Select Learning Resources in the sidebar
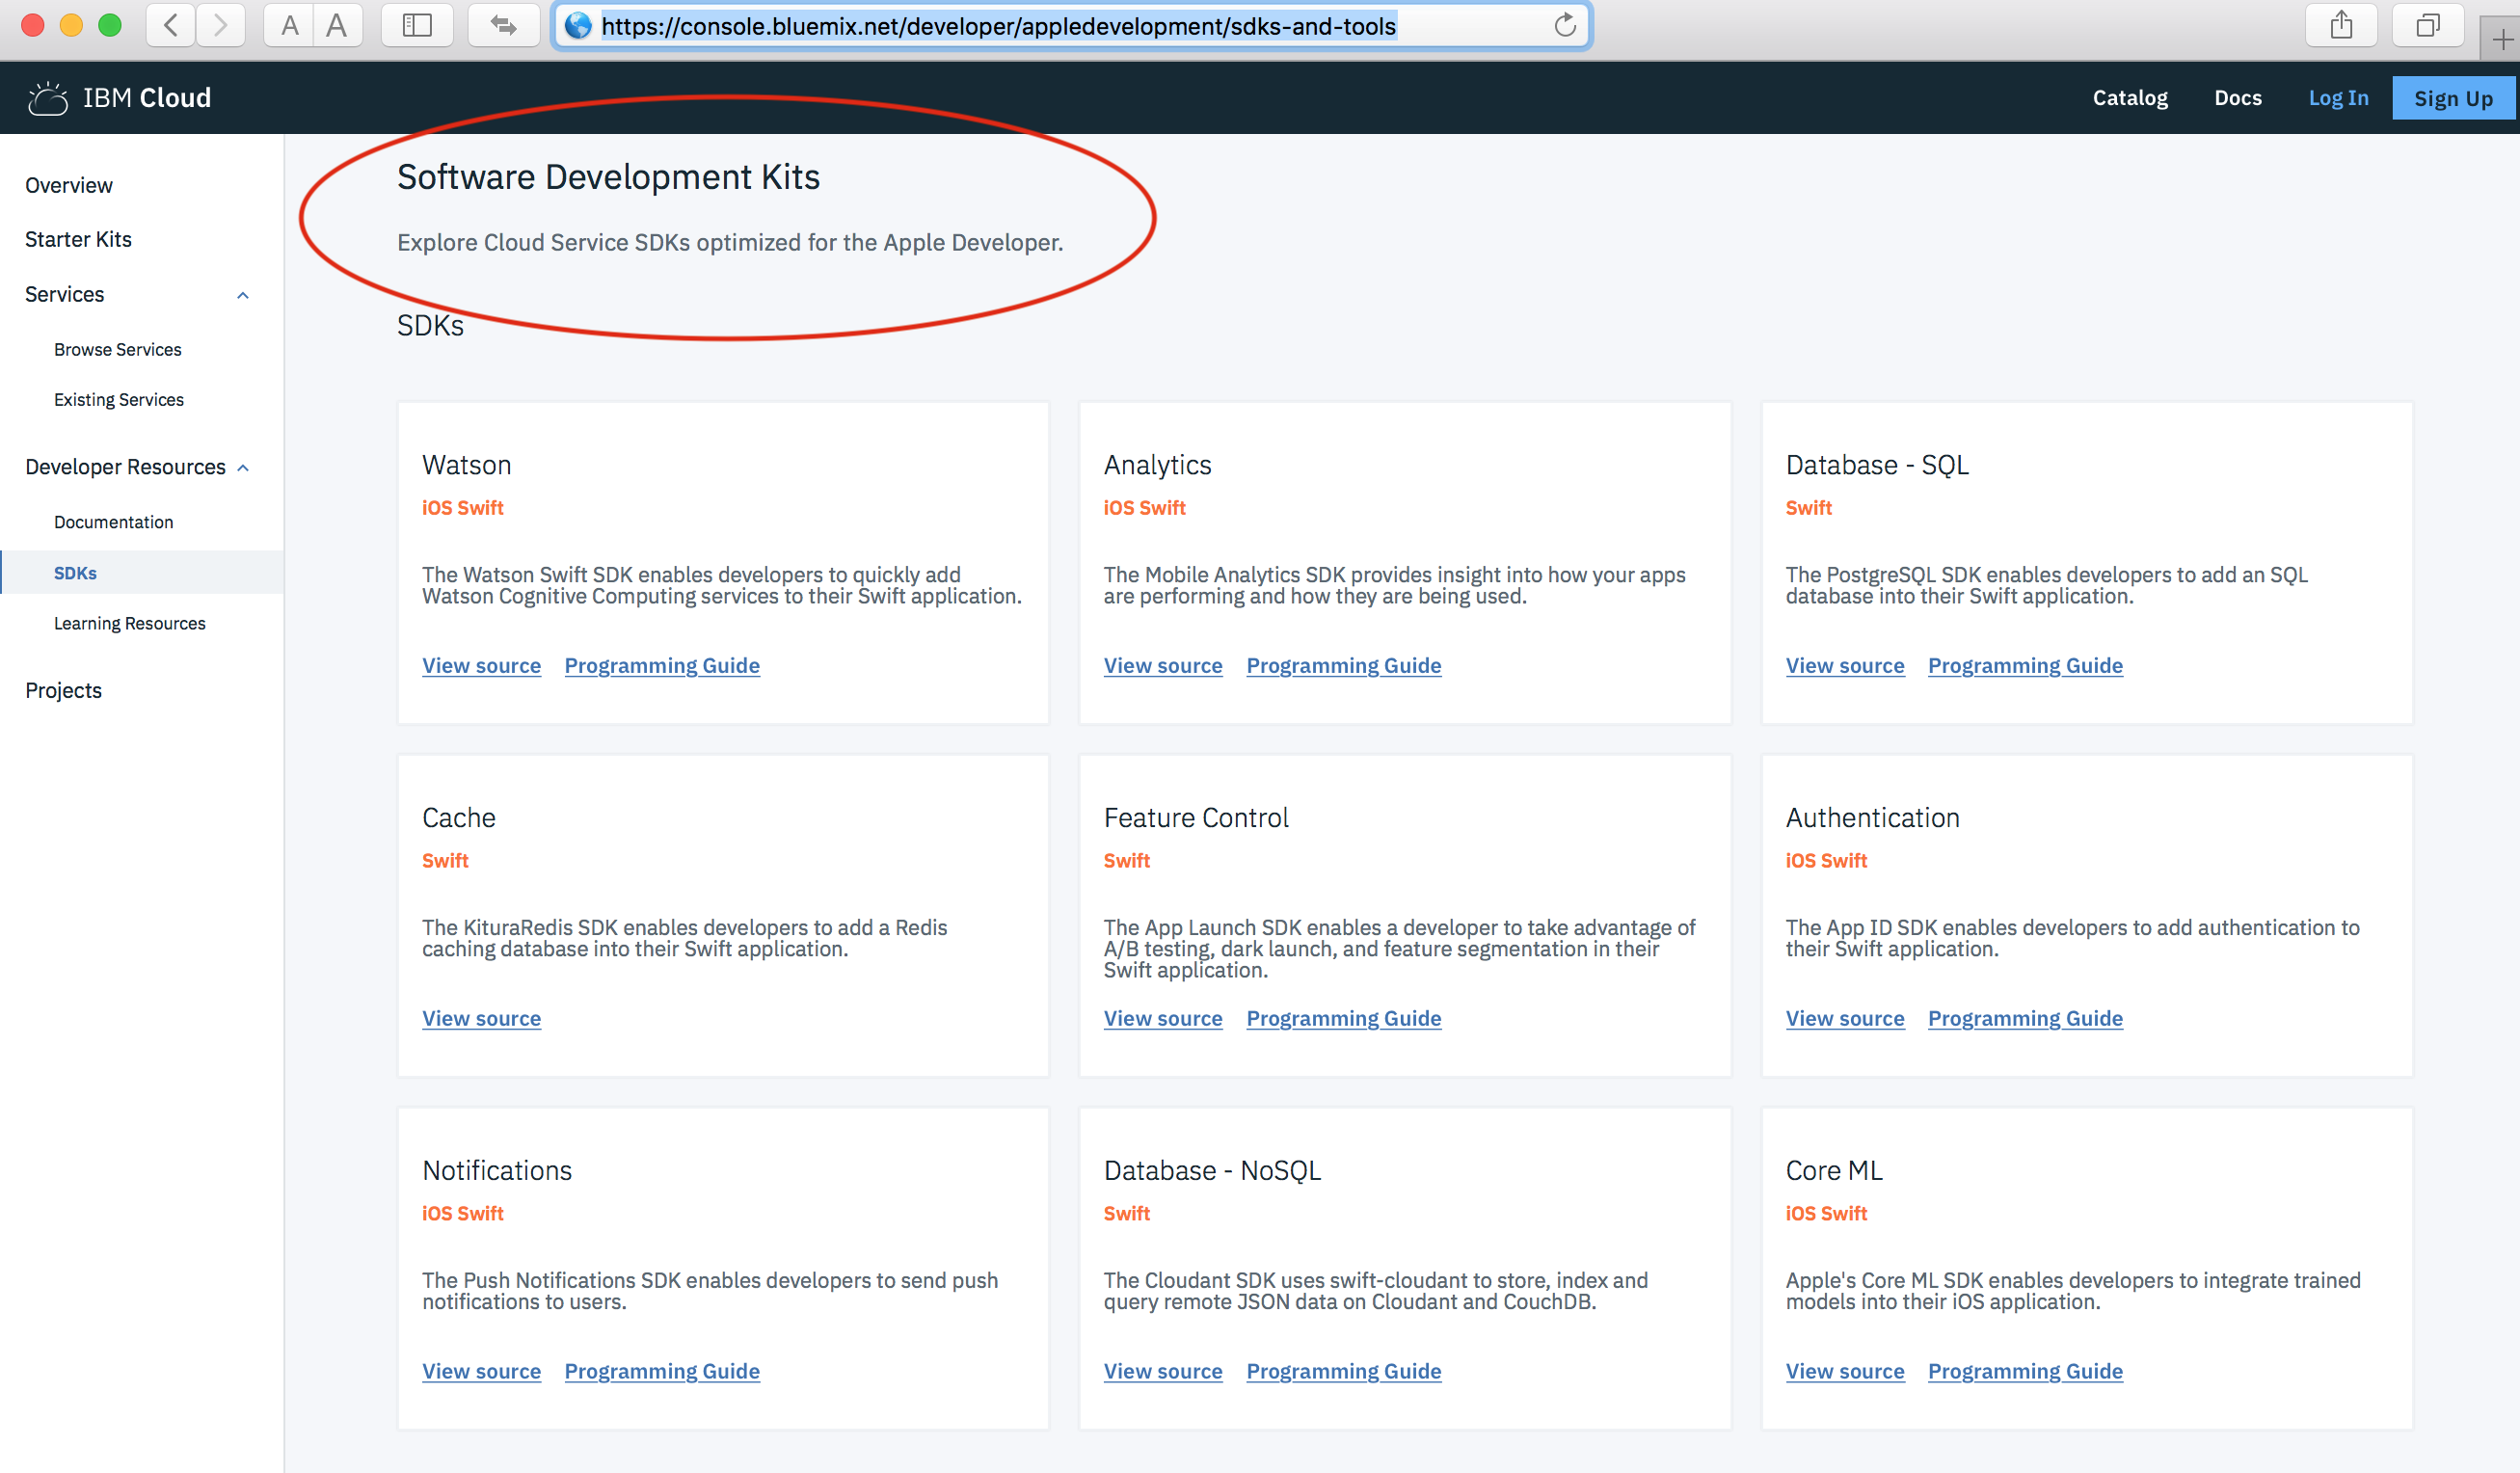The width and height of the screenshot is (2520, 1473). (x=130, y=624)
